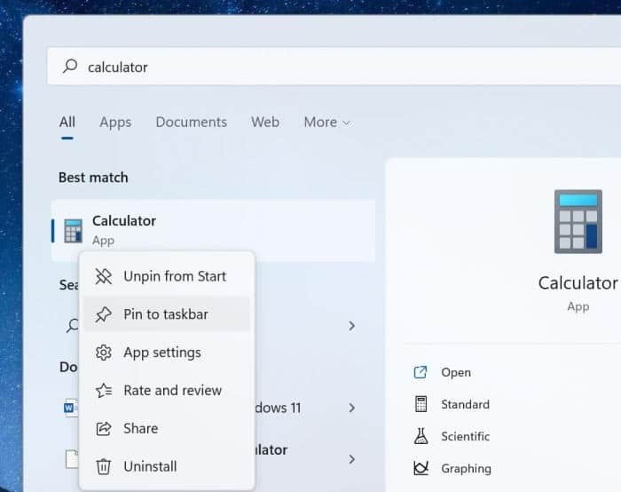Click the calculator search text field

334,67
